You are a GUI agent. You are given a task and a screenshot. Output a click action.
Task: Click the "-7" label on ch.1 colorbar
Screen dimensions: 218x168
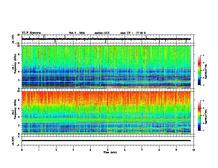[203, 85]
